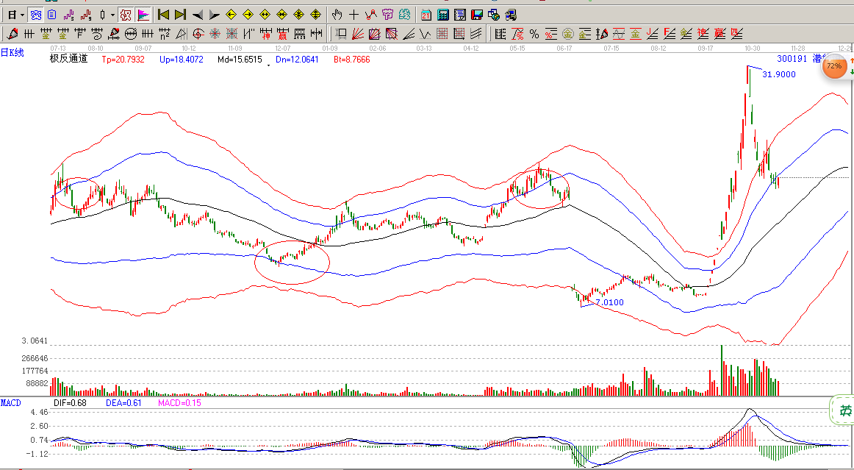Open the small dropdown arrow after Md value
Image resolution: width=854 pixels, height=470 pixels.
coord(268,65)
